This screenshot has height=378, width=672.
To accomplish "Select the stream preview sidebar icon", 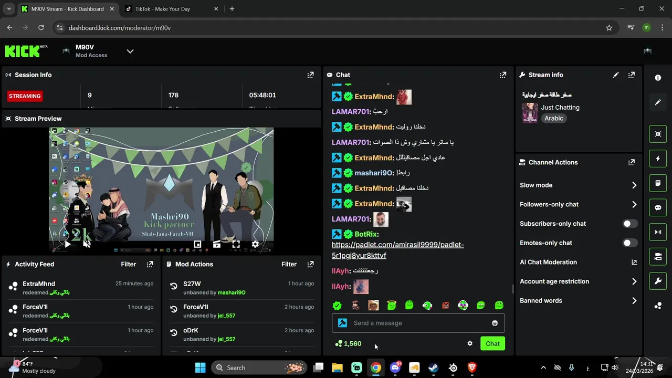I will click(658, 134).
